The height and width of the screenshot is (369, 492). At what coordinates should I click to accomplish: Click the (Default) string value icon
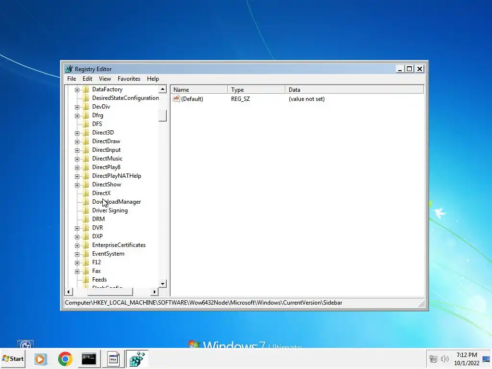[176, 99]
